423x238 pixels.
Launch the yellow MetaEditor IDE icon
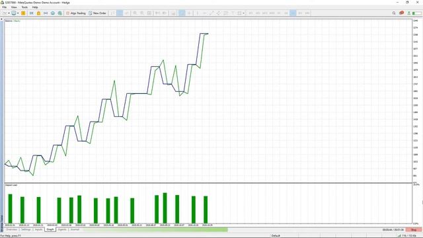[x=23, y=13]
